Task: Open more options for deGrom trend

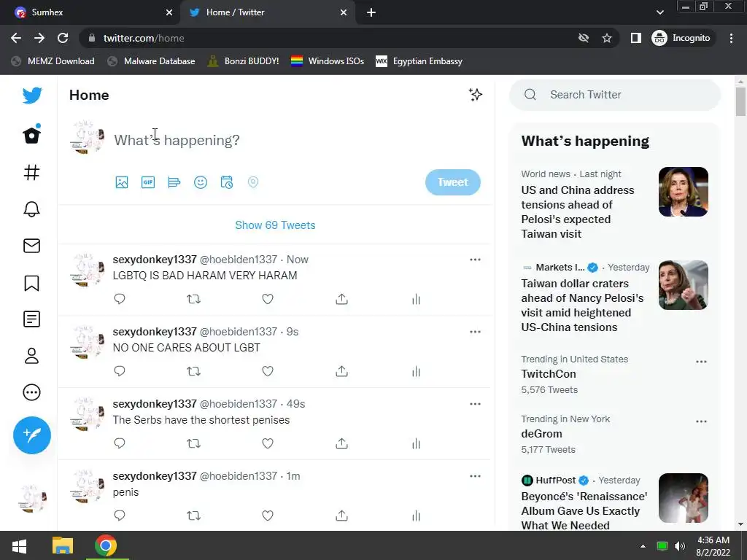Action: [701, 421]
